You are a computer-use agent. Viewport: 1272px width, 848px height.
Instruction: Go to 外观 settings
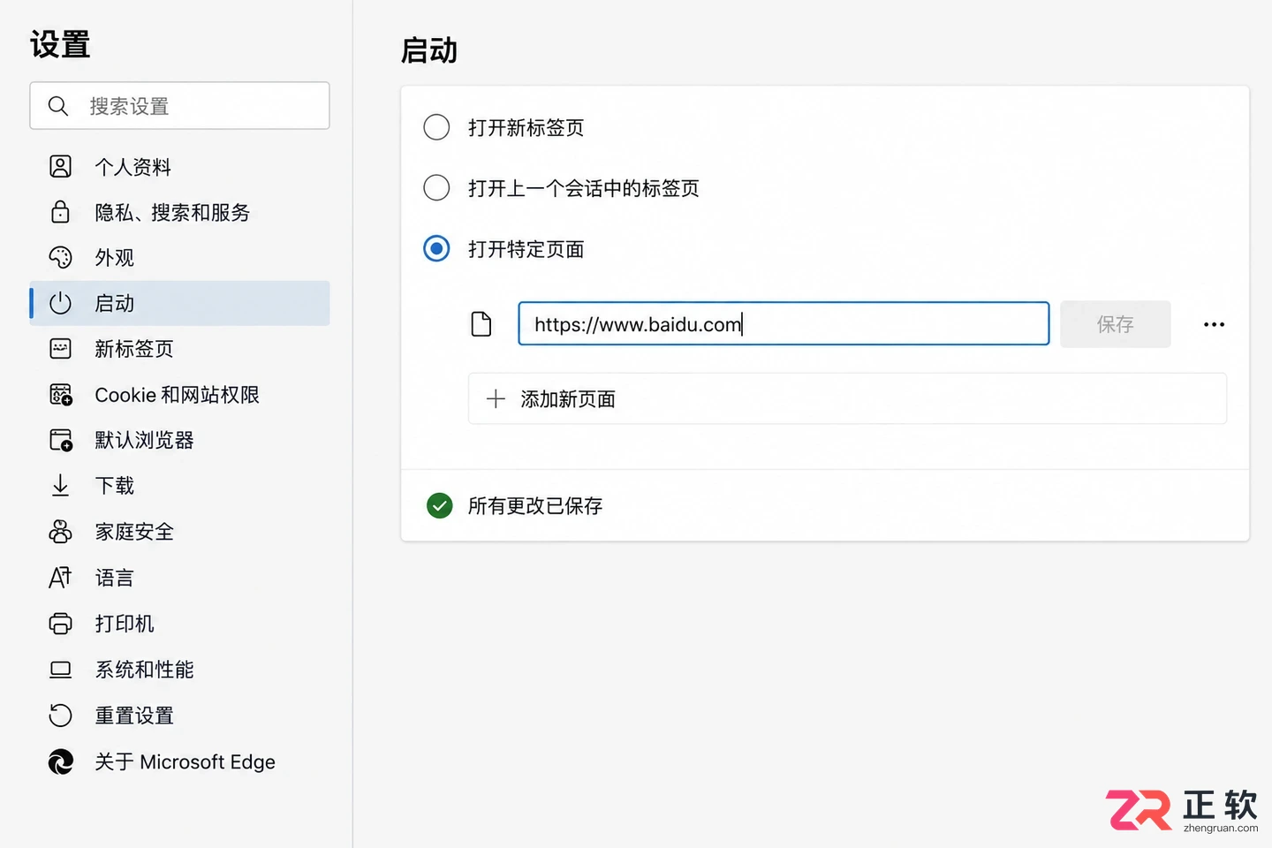point(179,257)
